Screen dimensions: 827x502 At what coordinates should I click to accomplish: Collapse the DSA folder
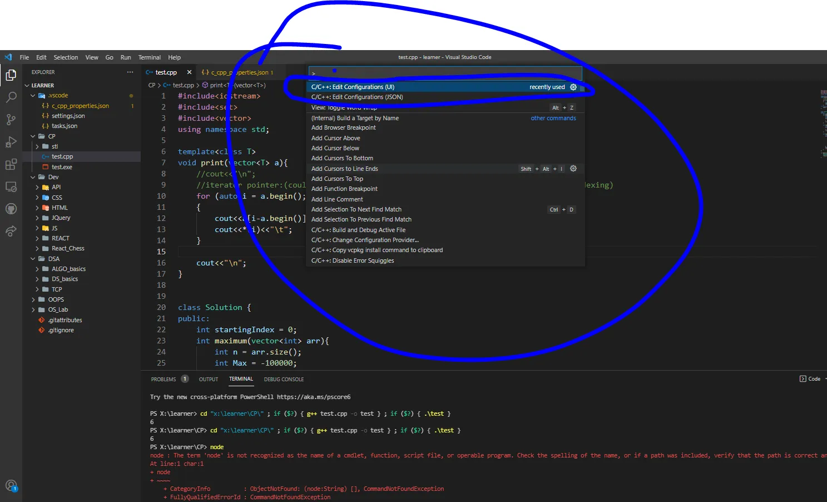pos(81,259)
